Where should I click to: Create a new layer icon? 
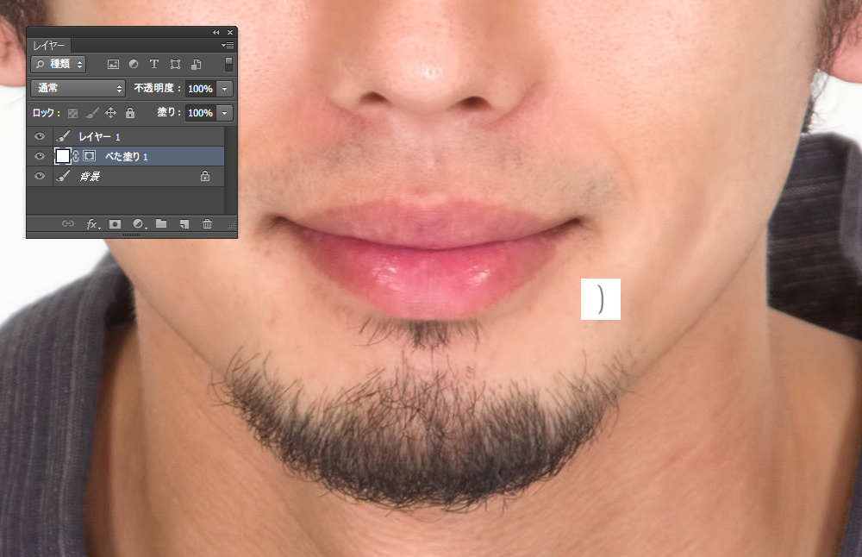pos(184,224)
